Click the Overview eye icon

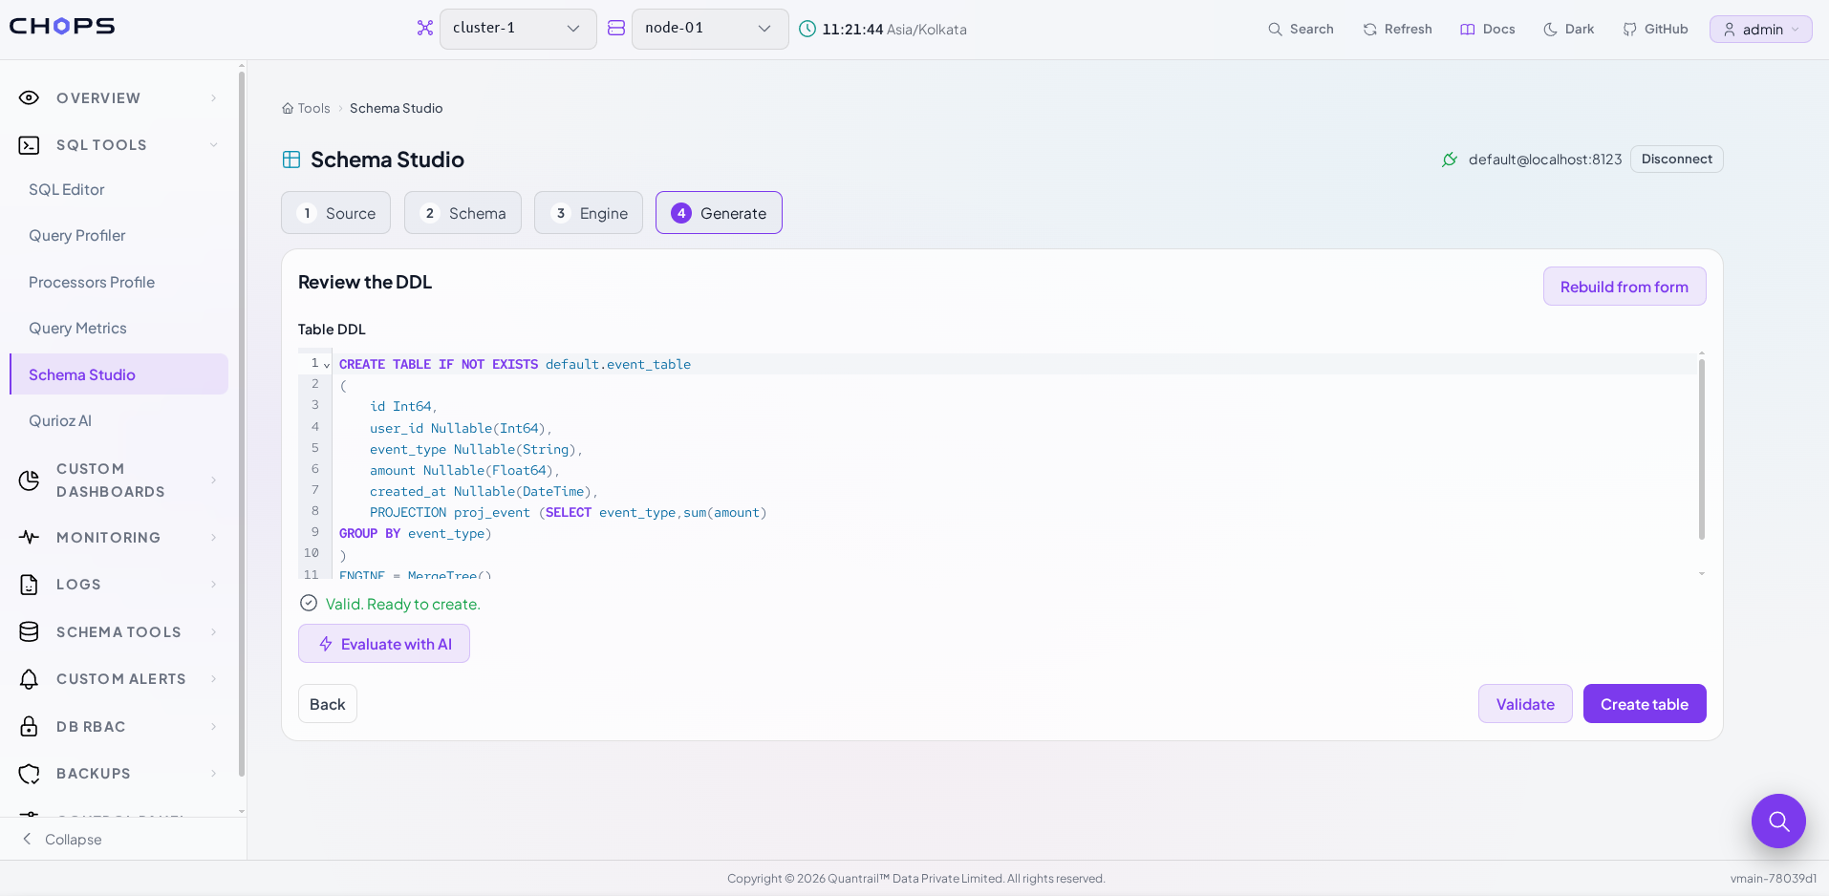[30, 97]
